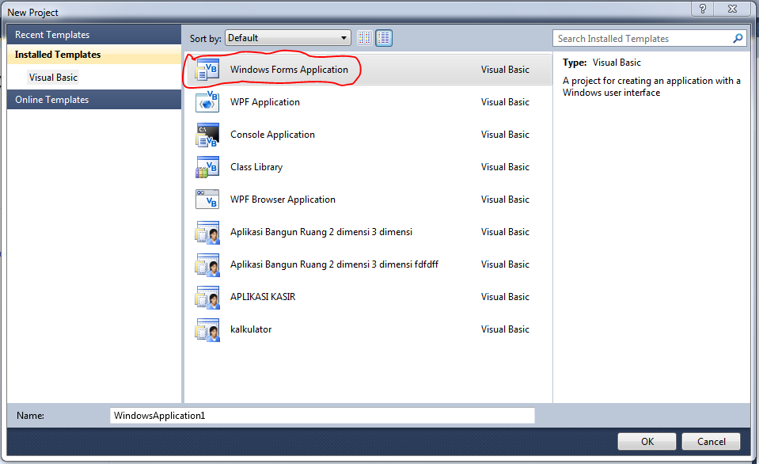The width and height of the screenshot is (759, 464).
Task: Switch to medium icons list view
Action: [x=384, y=38]
